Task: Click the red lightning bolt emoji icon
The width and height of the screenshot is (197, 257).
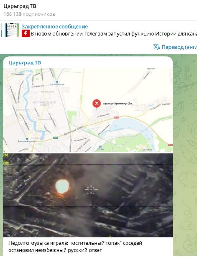Action: [x=25, y=33]
